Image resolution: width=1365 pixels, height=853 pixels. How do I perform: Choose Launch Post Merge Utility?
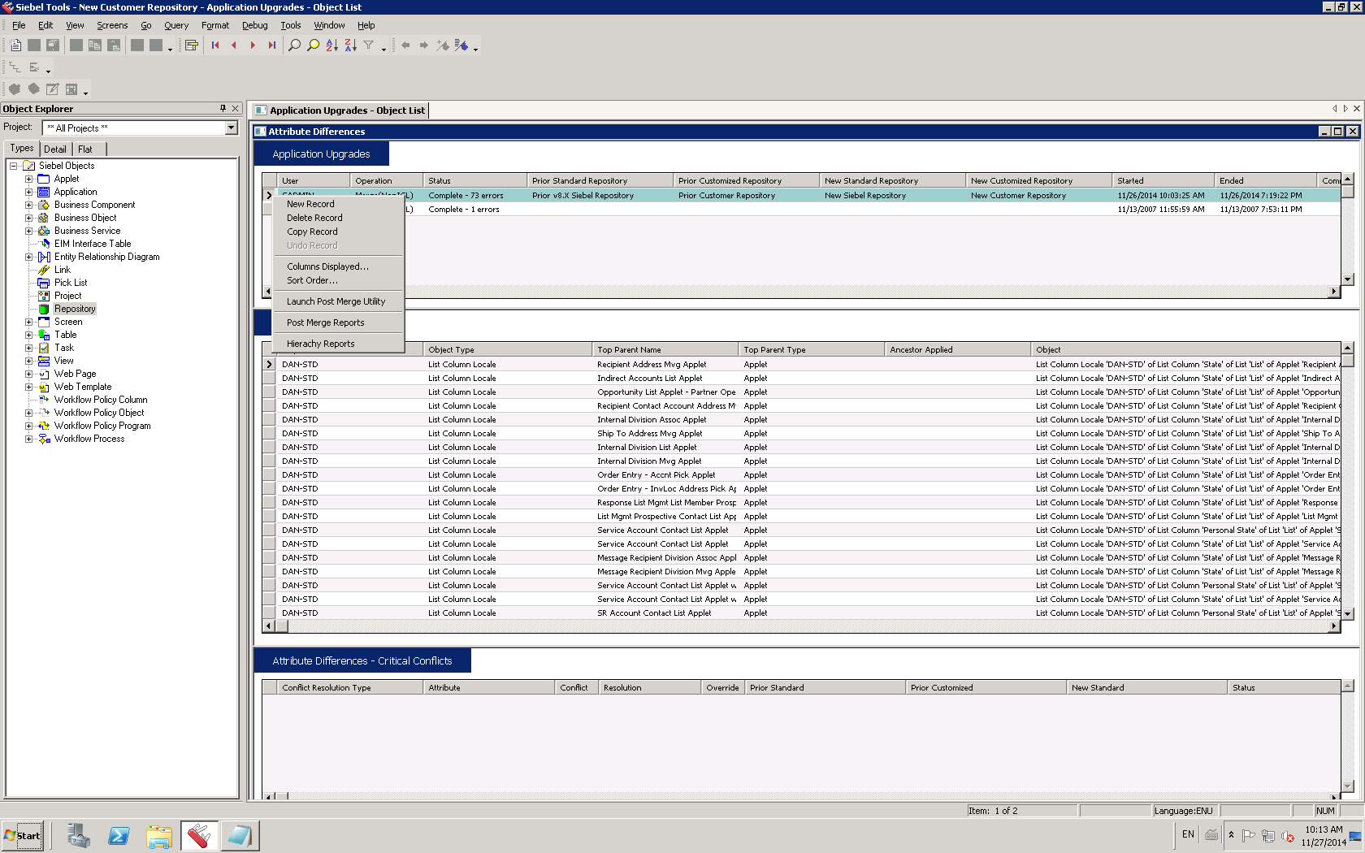point(336,301)
